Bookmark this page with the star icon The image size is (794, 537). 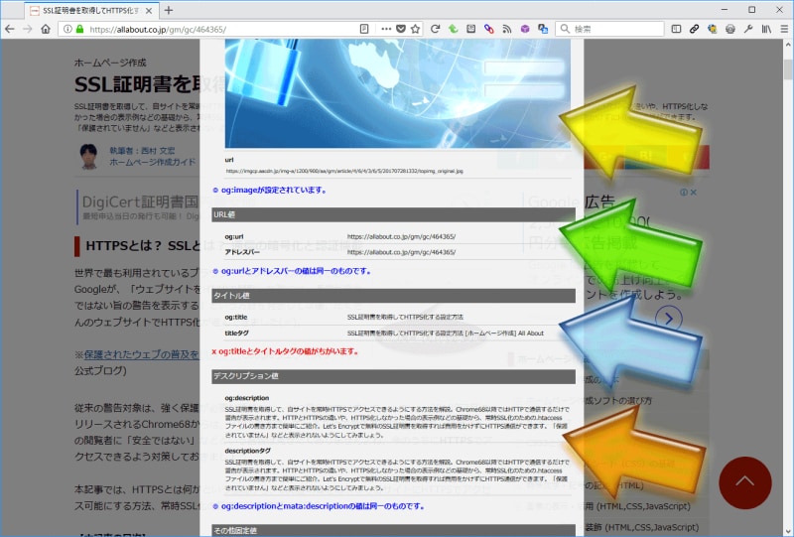coord(415,29)
